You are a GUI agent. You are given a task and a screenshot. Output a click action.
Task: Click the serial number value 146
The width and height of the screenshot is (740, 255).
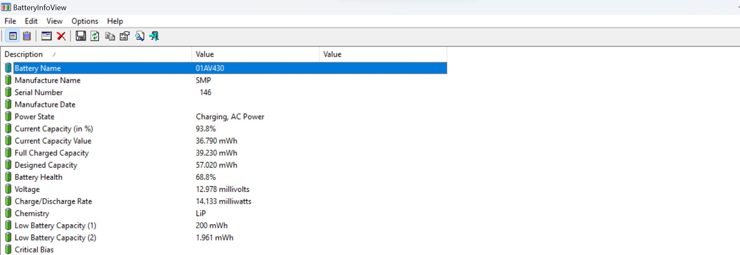(205, 92)
